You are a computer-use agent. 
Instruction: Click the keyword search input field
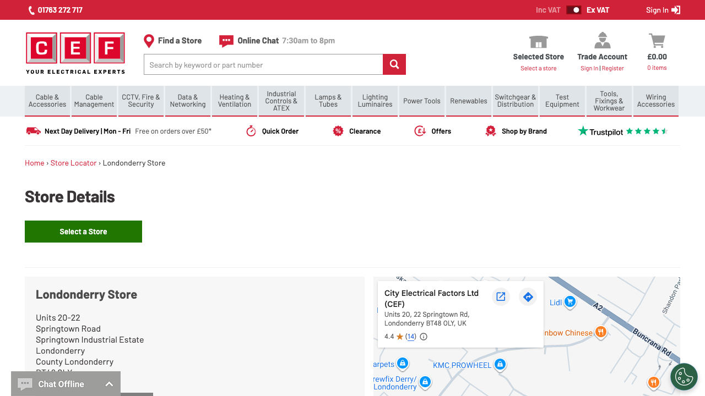[x=263, y=64]
